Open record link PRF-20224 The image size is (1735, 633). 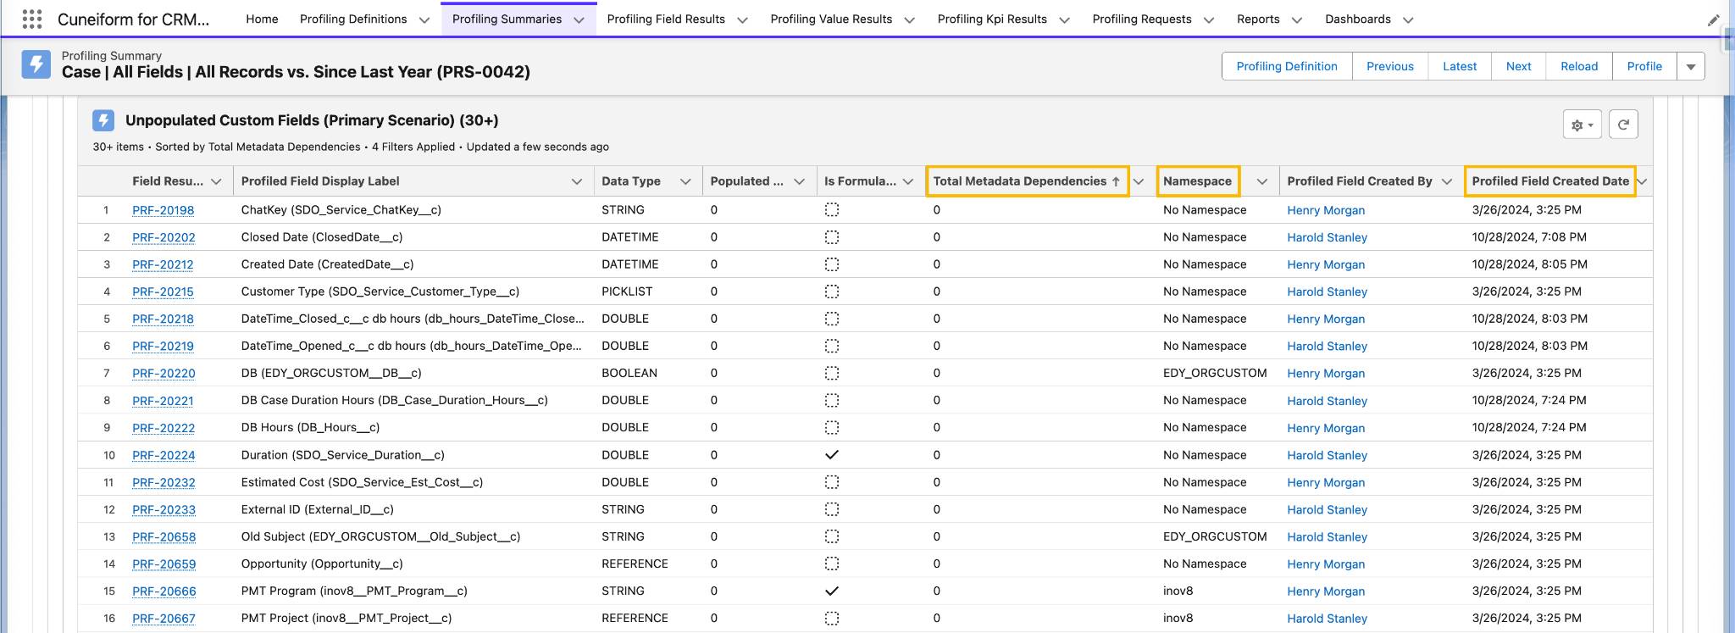pyautogui.click(x=164, y=455)
